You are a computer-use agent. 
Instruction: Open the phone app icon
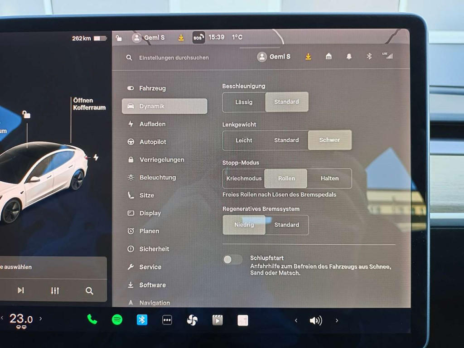[92, 320]
